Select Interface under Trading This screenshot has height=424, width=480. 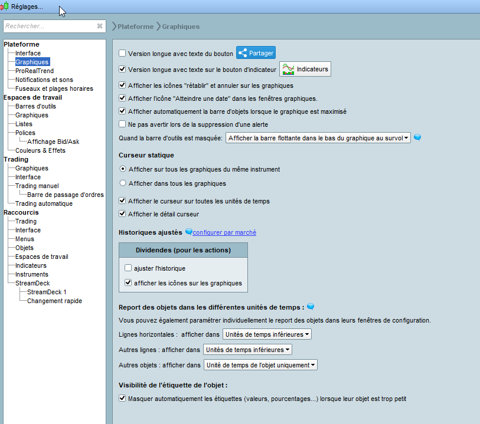point(28,178)
